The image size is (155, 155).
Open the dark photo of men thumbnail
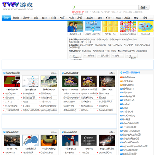pos(12,140)
